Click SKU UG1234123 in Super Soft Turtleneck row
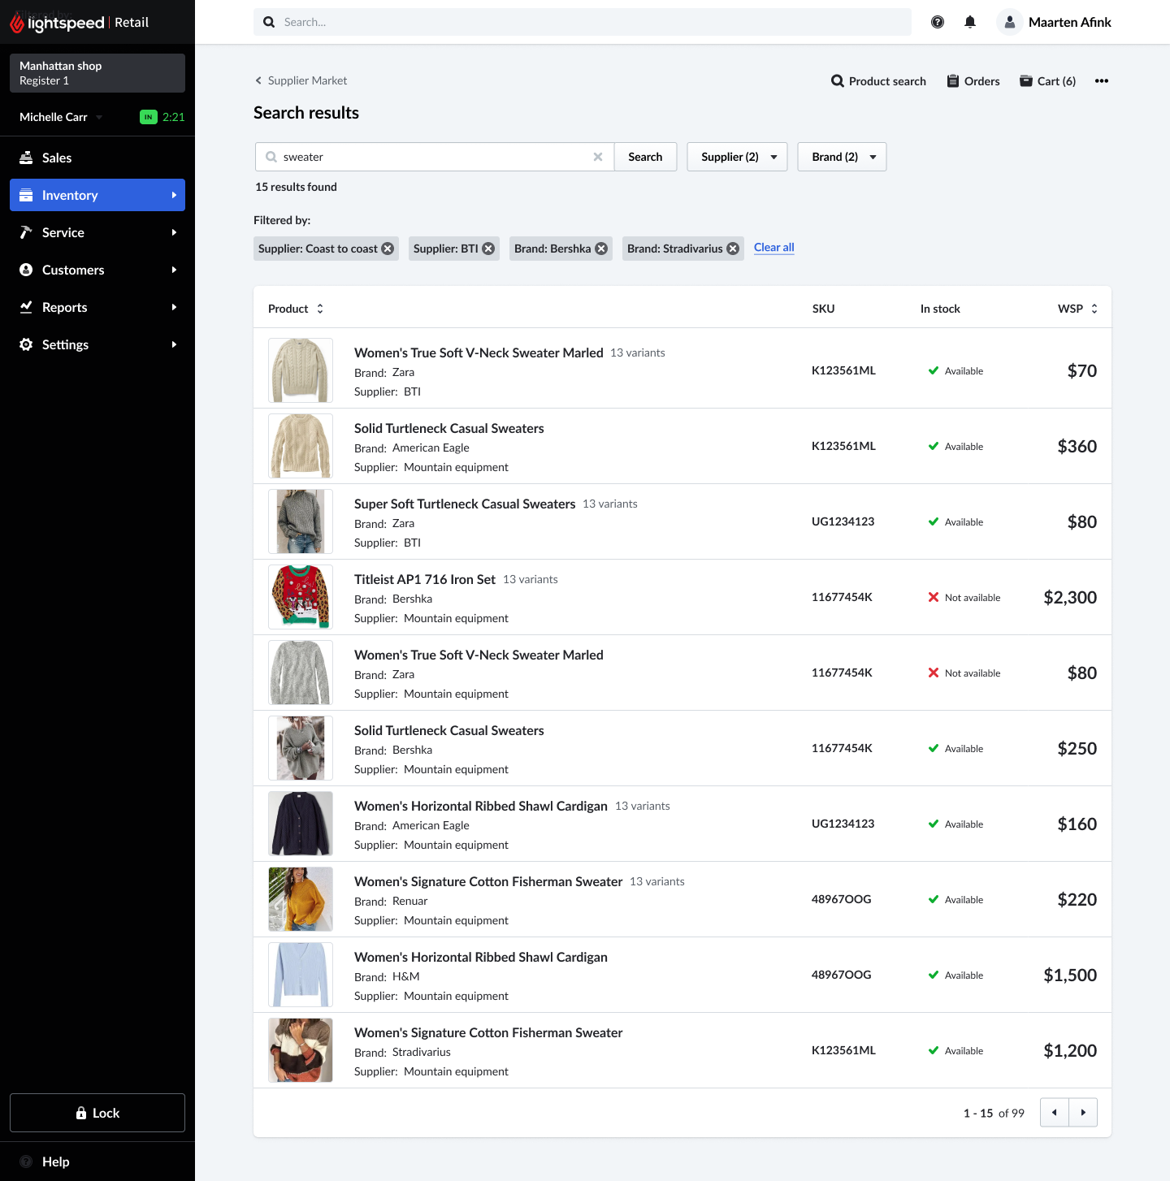 tap(843, 521)
